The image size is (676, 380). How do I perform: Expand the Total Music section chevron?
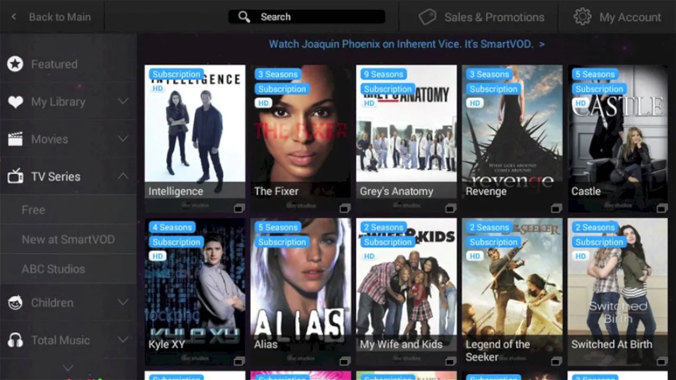point(123,340)
